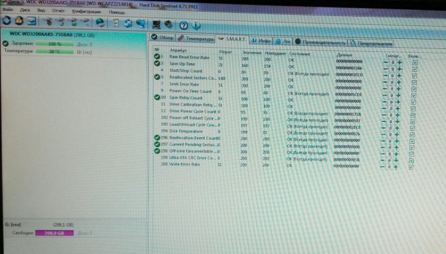Switch to the Температура tab
446x254 pixels.
point(196,38)
